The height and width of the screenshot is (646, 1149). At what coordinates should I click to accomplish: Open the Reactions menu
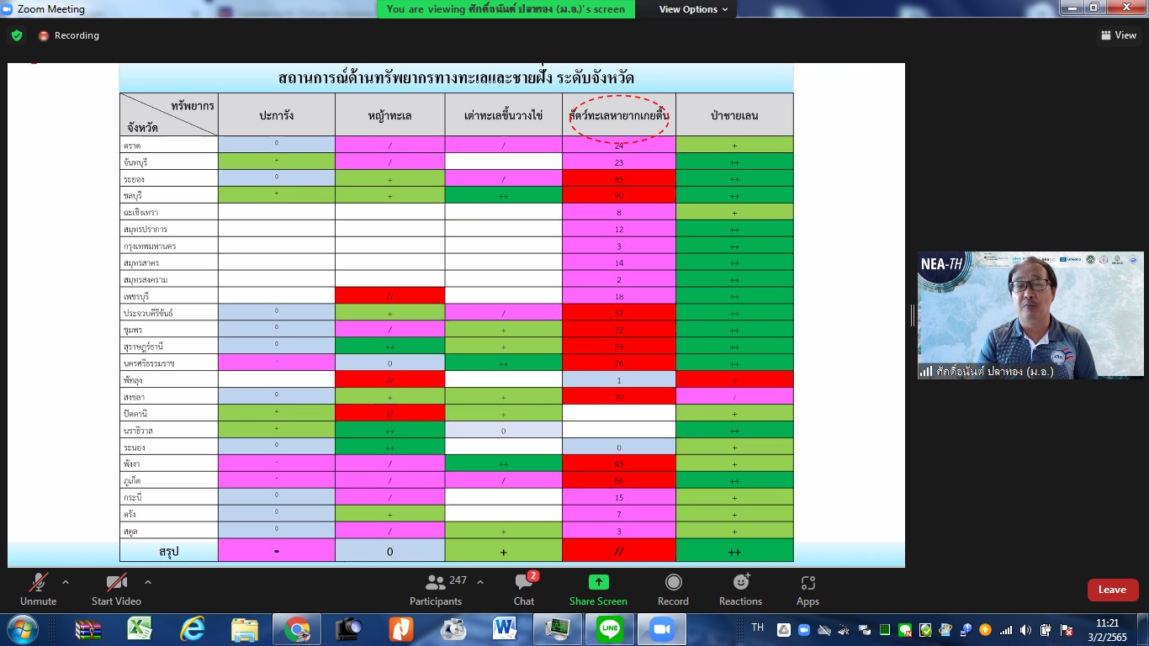(740, 583)
